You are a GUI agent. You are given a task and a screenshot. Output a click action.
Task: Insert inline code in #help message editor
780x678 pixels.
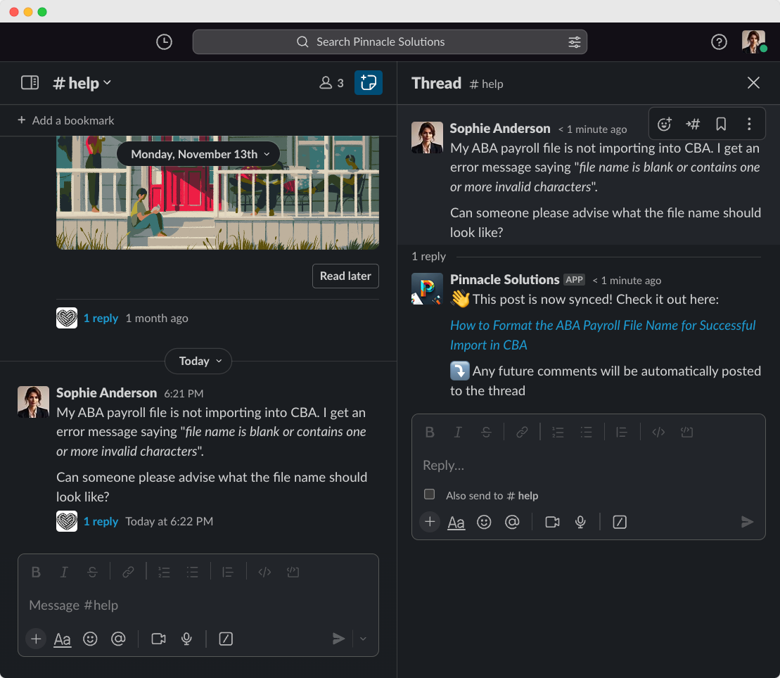[264, 573]
